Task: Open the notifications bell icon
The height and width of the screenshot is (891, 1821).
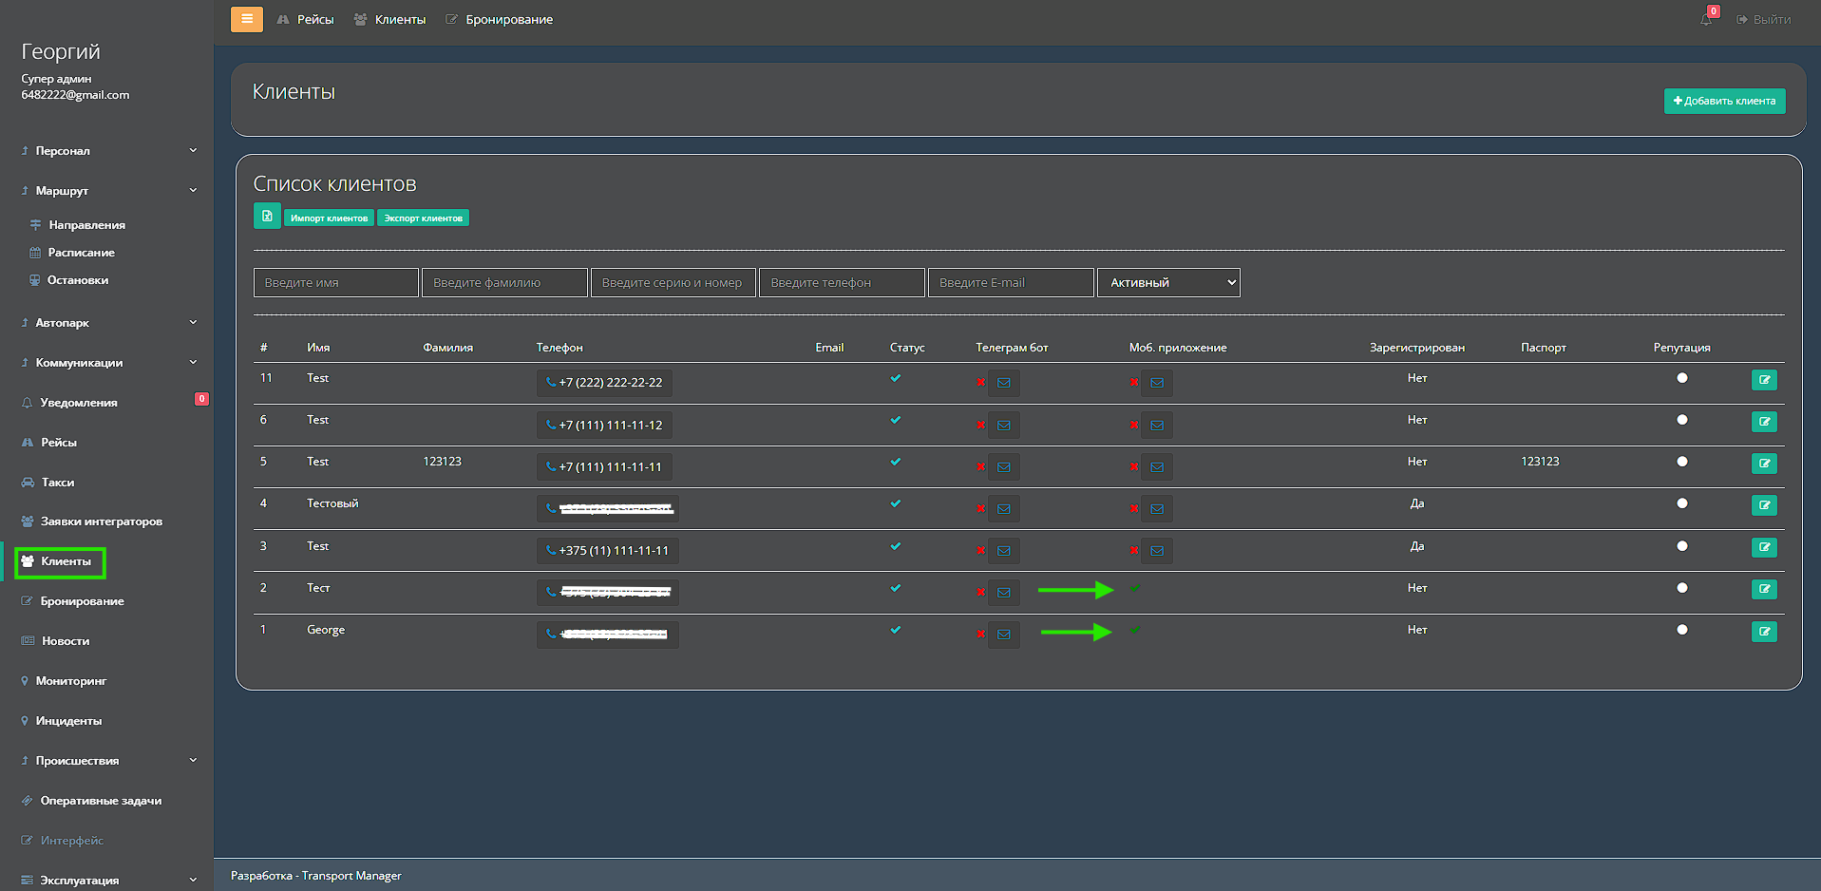Action: [x=1706, y=19]
